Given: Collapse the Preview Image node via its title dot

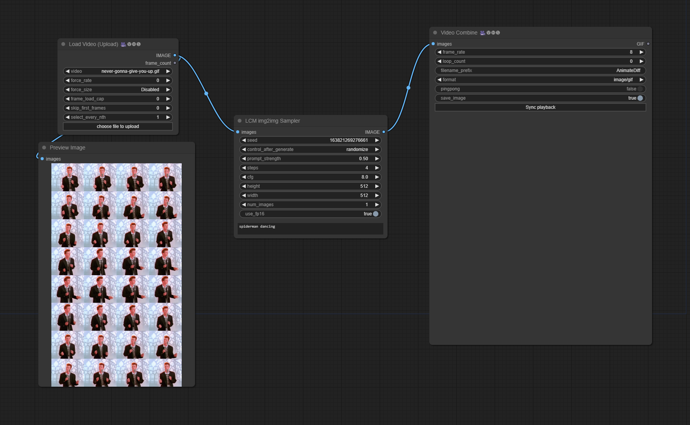Looking at the screenshot, I should [44, 148].
